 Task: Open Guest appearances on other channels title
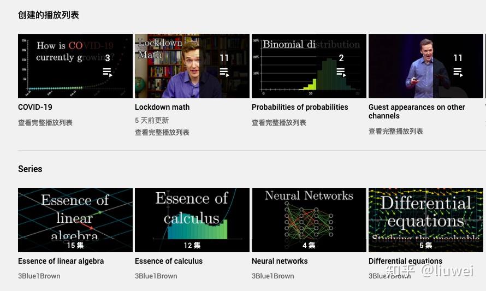pyautogui.click(x=417, y=111)
